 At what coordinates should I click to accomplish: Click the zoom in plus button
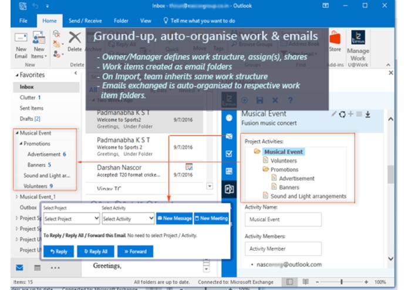click(366, 282)
